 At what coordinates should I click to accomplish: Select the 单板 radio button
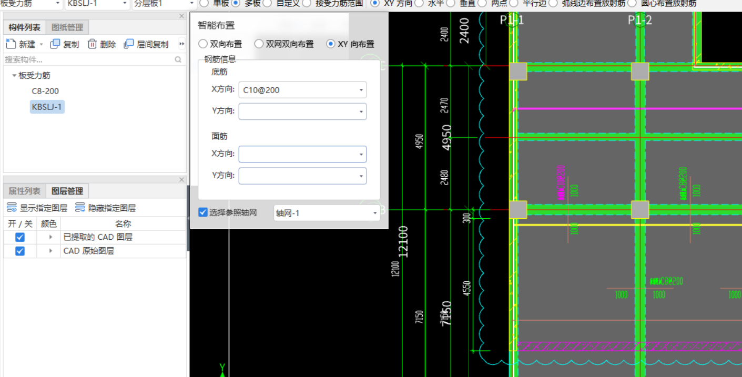click(x=205, y=3)
